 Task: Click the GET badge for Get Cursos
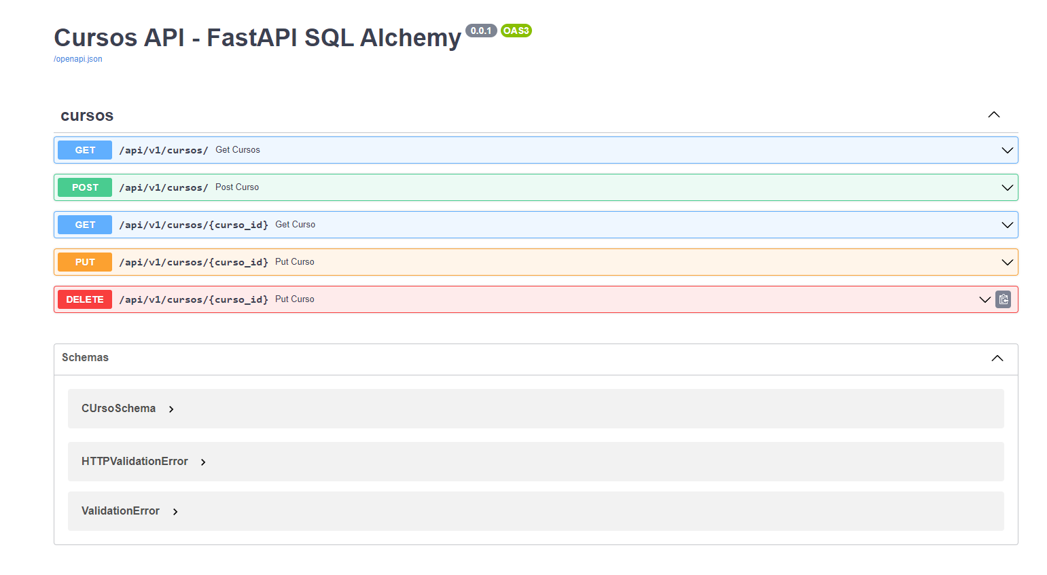pyautogui.click(x=85, y=150)
